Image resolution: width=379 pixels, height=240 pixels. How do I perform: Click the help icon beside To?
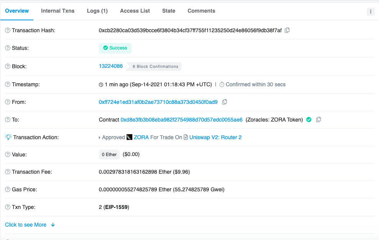[x=8, y=120]
